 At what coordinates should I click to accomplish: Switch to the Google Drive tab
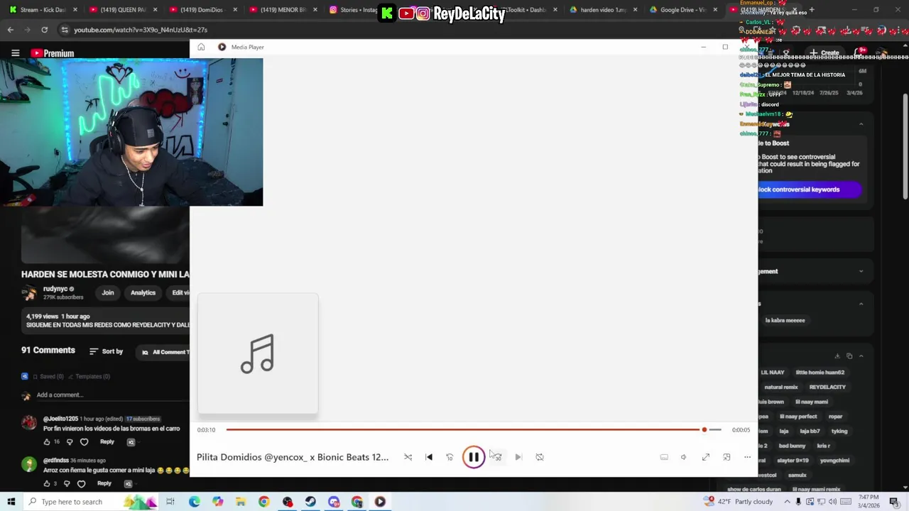(680, 10)
